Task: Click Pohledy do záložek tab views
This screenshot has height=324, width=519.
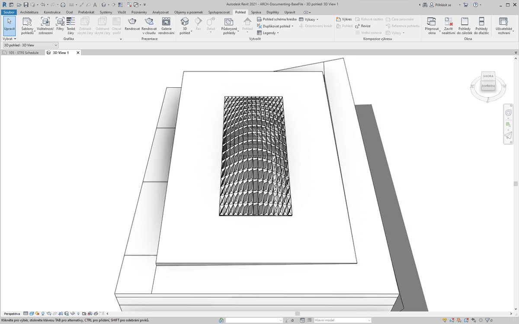Action: click(465, 25)
